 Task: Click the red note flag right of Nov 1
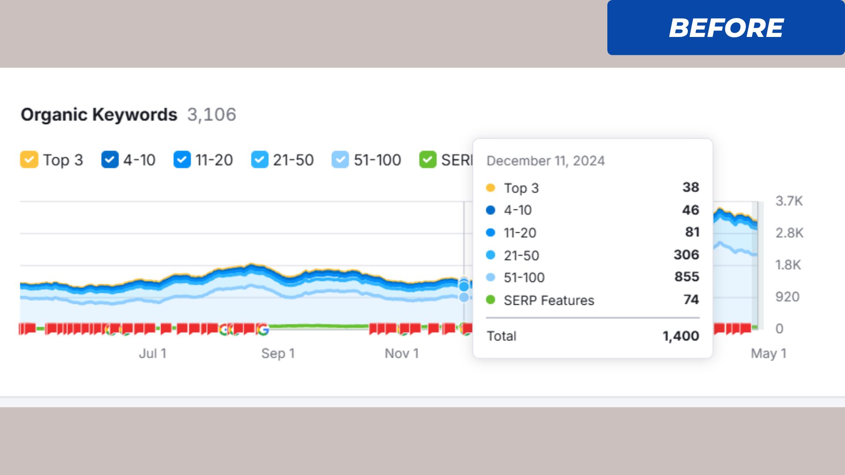pyautogui.click(x=434, y=329)
